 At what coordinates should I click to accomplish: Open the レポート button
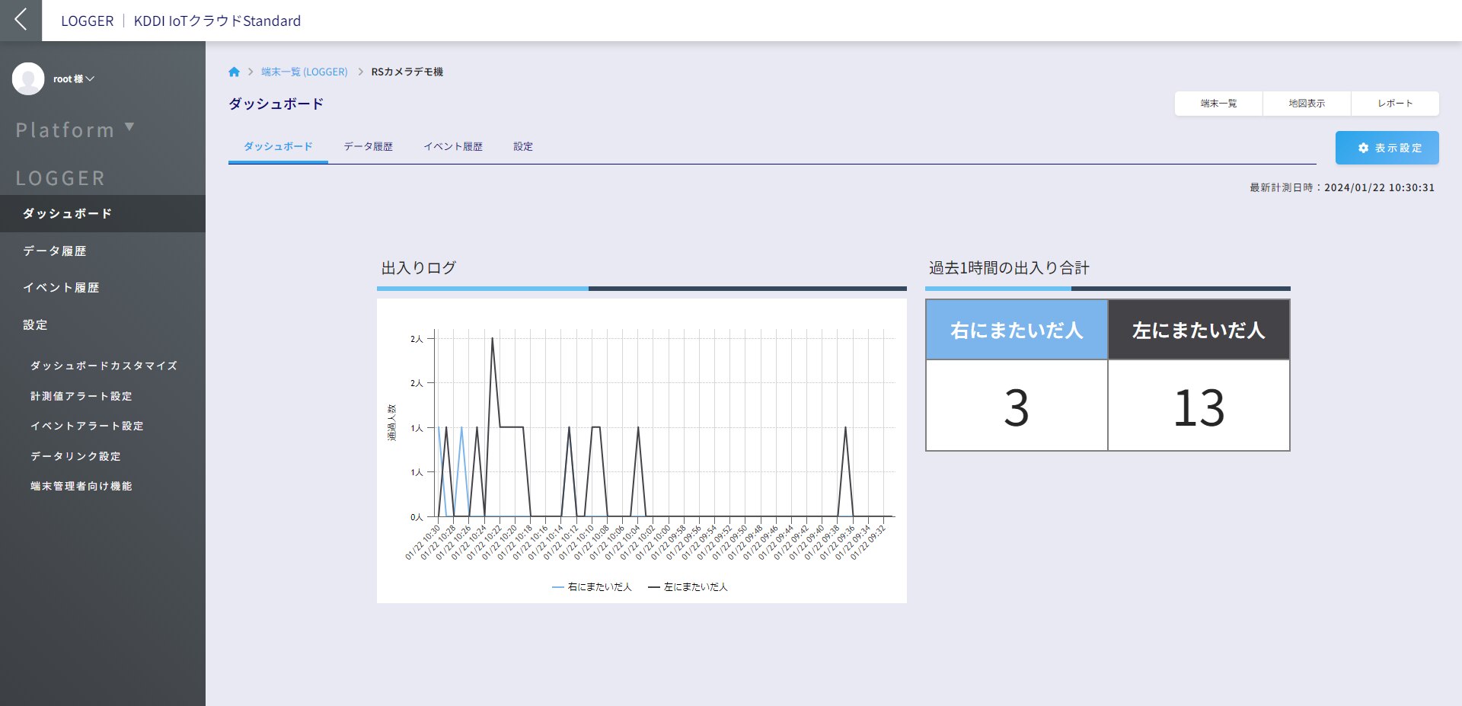(1395, 104)
